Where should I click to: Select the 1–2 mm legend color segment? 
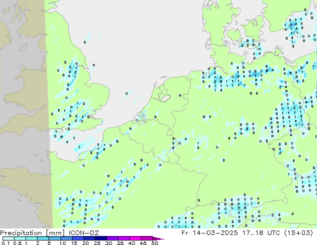pos(31,238)
